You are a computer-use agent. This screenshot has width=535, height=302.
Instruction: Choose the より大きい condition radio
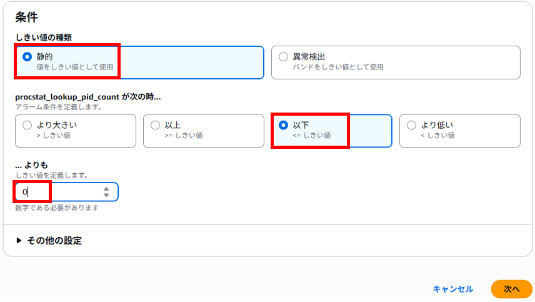[x=27, y=125]
